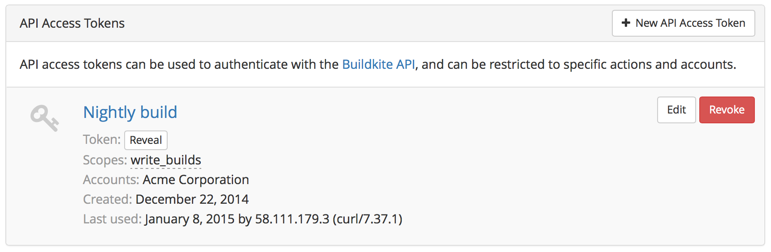
Task: Revoke the Nightly build token
Action: tap(727, 110)
